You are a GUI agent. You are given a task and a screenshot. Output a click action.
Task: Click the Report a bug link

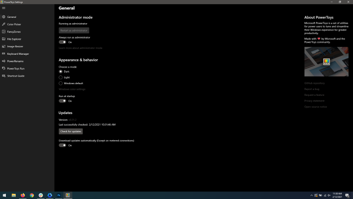pos(312,89)
